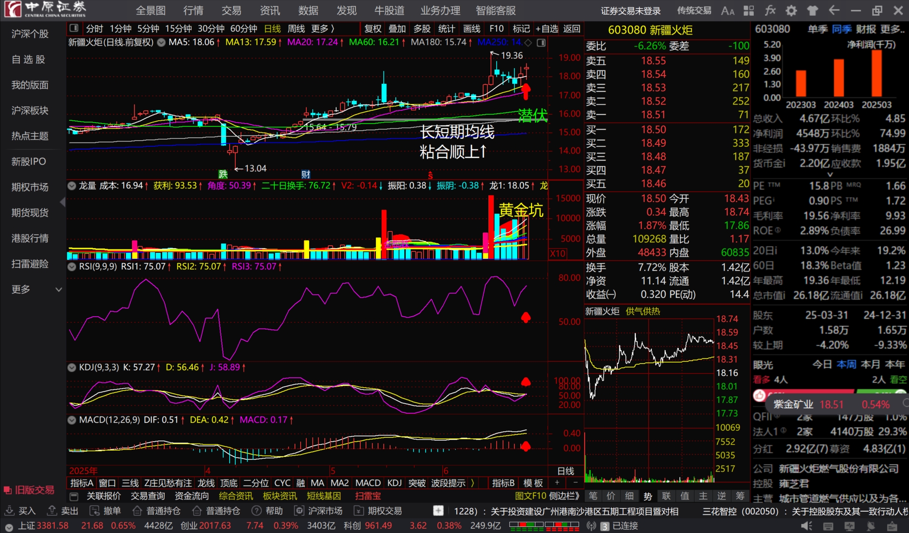Click the 卖出 sell icon
The image size is (909, 533).
pos(52,511)
